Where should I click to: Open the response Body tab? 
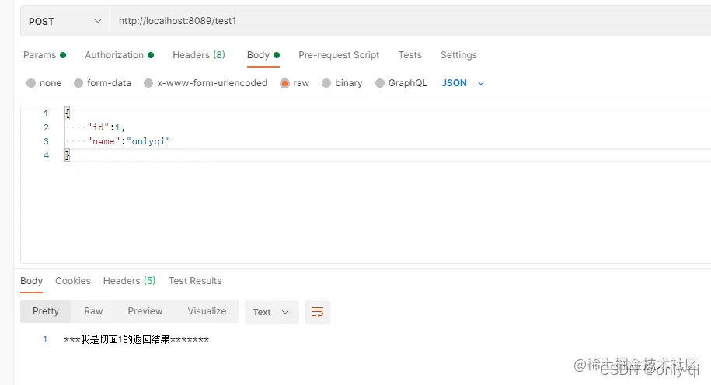pyautogui.click(x=31, y=281)
